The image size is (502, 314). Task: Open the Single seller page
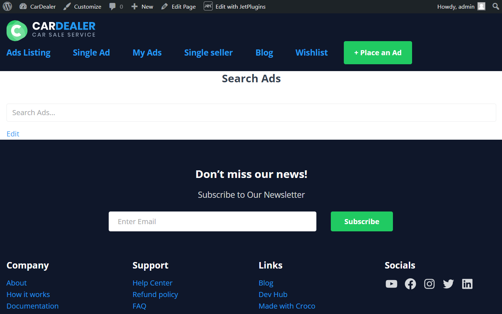tap(208, 53)
